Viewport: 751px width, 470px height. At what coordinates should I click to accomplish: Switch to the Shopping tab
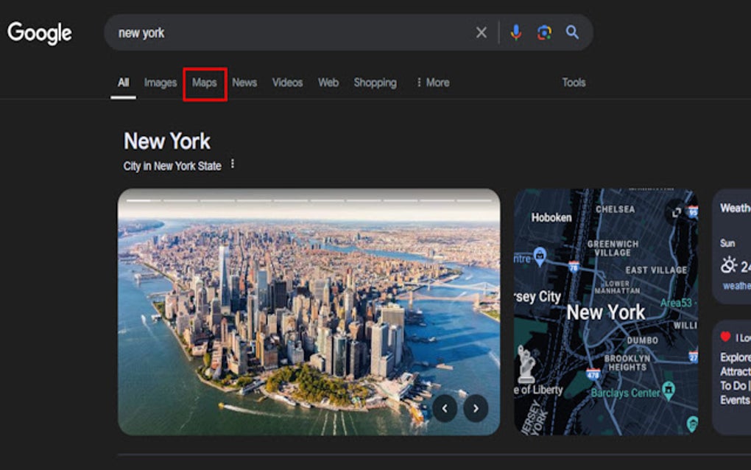pos(375,83)
